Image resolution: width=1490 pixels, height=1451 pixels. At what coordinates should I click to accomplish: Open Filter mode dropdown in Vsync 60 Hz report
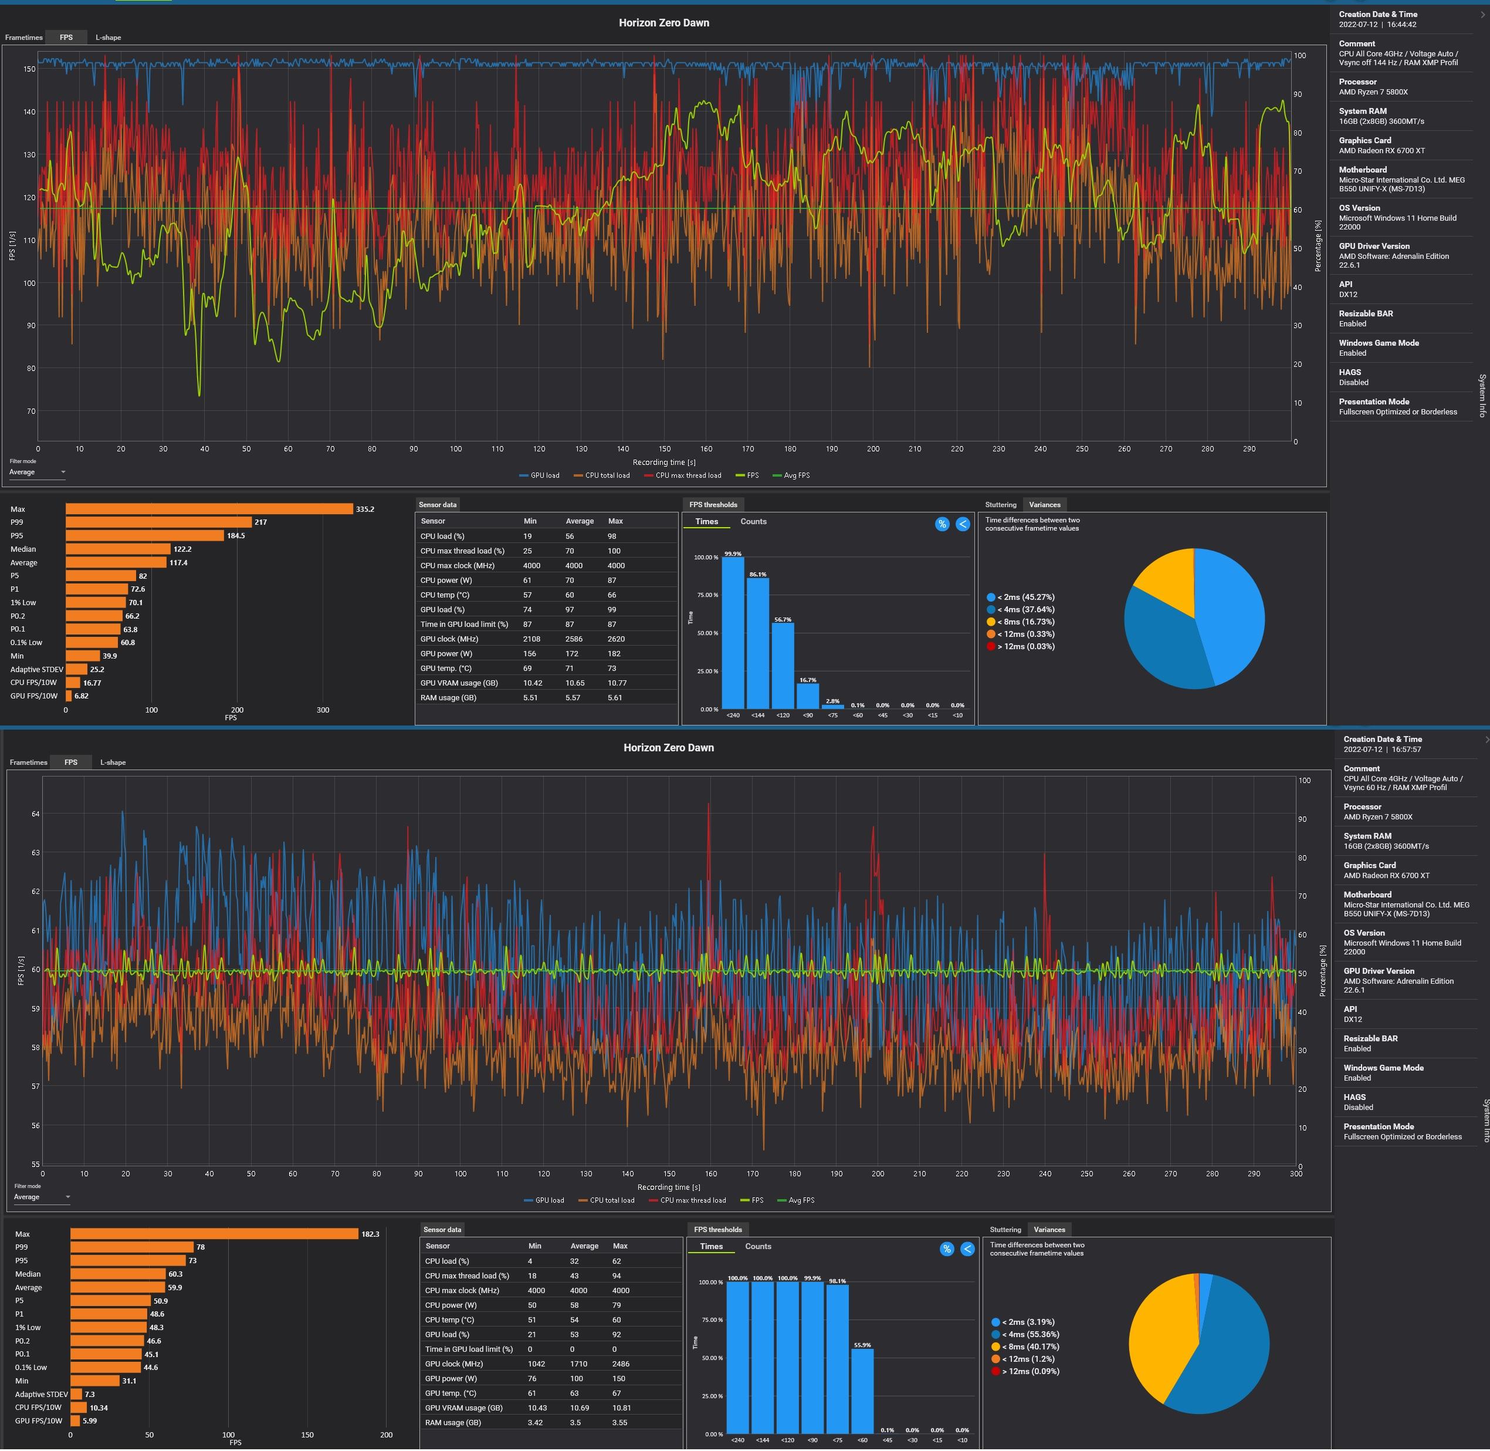[x=42, y=1197]
